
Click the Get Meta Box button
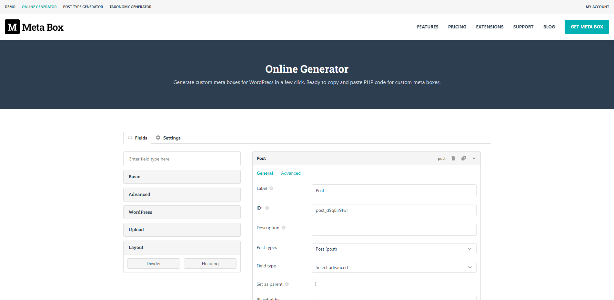(x=587, y=27)
